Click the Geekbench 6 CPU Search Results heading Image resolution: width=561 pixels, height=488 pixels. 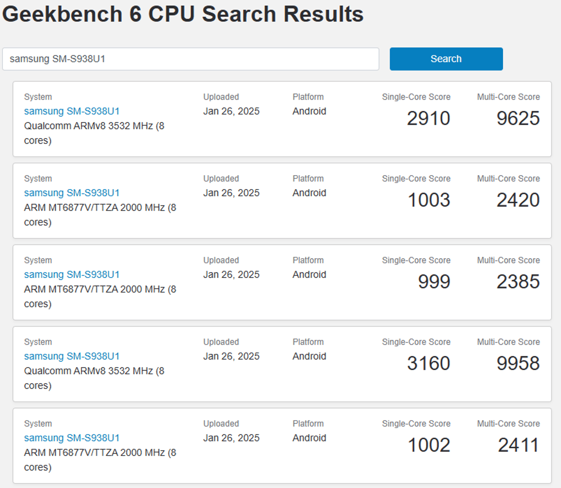tap(183, 14)
